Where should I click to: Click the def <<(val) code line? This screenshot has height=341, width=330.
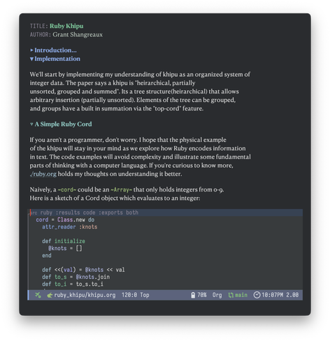coord(83,270)
